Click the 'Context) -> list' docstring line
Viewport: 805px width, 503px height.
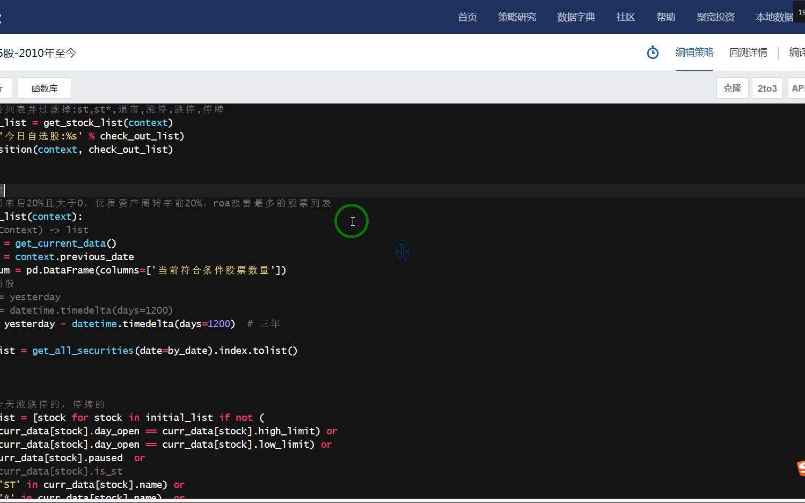45,230
